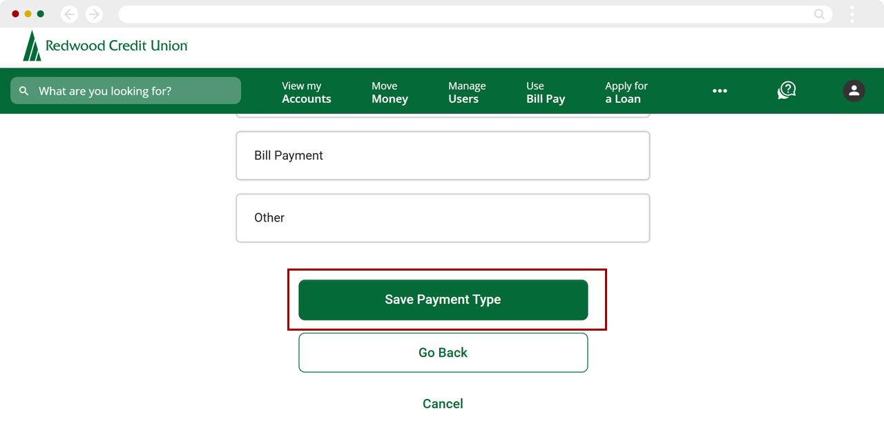The width and height of the screenshot is (884, 428).
Task: Click the Redwood Credit Union logo
Action: tap(105, 46)
